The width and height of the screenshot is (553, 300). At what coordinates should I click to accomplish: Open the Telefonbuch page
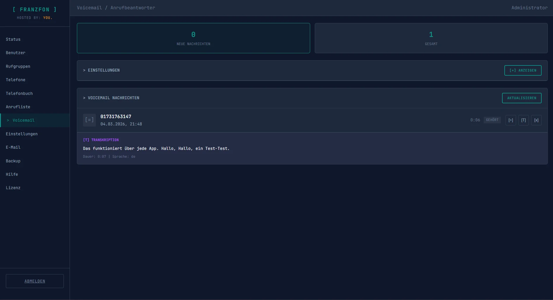coord(19,93)
